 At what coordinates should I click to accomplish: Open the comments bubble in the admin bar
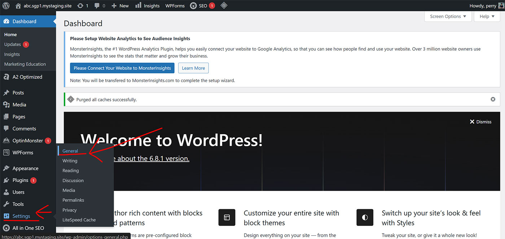pos(97,6)
